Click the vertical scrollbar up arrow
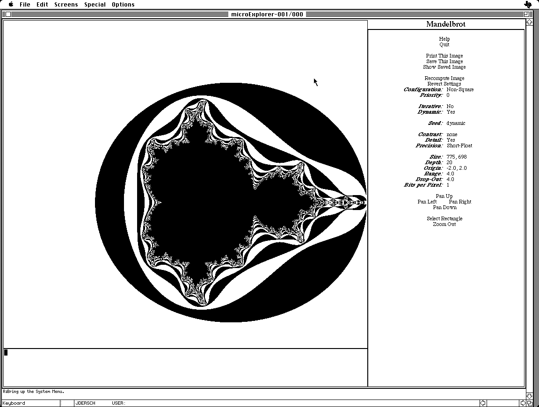The image size is (539, 407). [x=529, y=22]
